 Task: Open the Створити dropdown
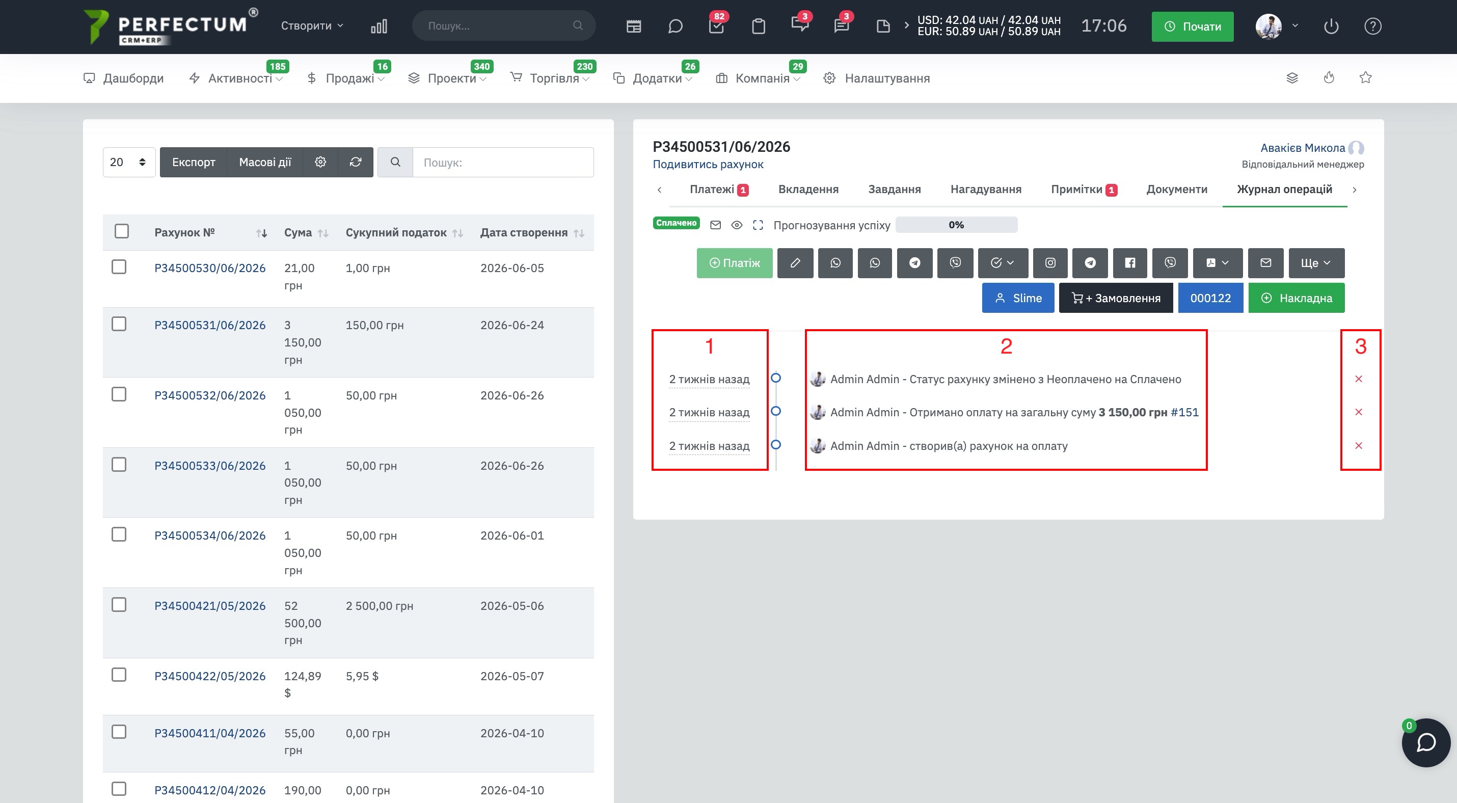(x=312, y=26)
